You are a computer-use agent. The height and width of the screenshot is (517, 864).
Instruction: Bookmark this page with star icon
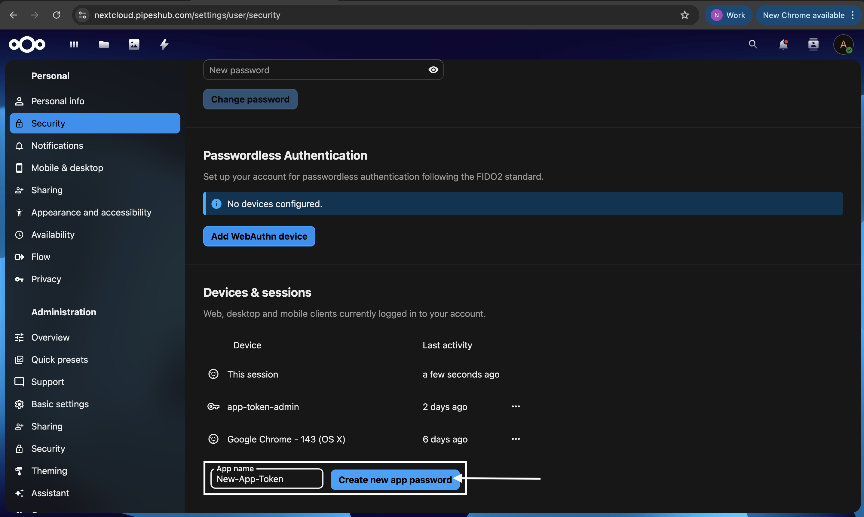[x=685, y=15]
